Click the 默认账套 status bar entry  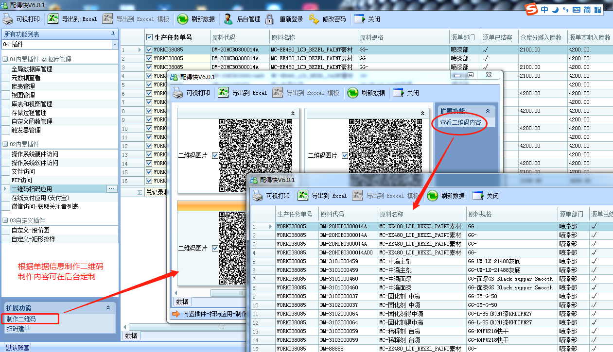click(18, 348)
